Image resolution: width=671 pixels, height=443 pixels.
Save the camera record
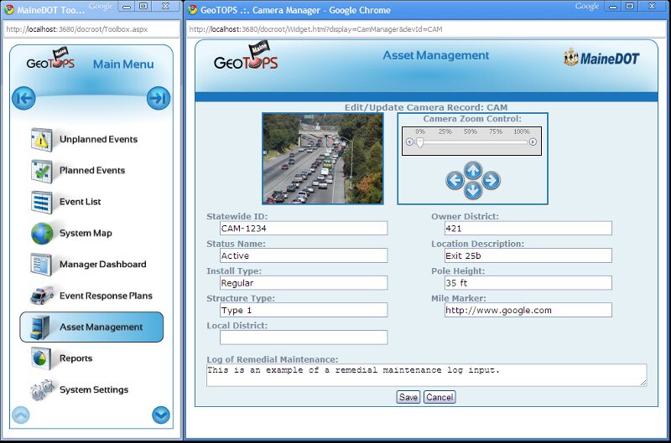pyautogui.click(x=408, y=397)
